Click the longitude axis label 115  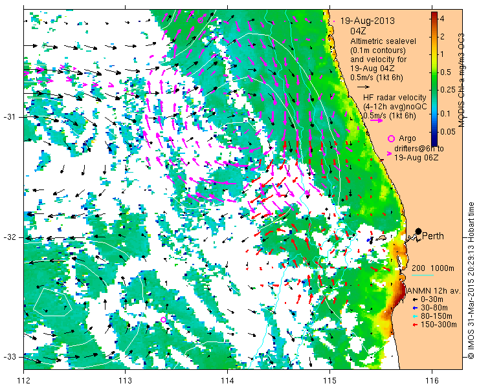[x=329, y=381]
